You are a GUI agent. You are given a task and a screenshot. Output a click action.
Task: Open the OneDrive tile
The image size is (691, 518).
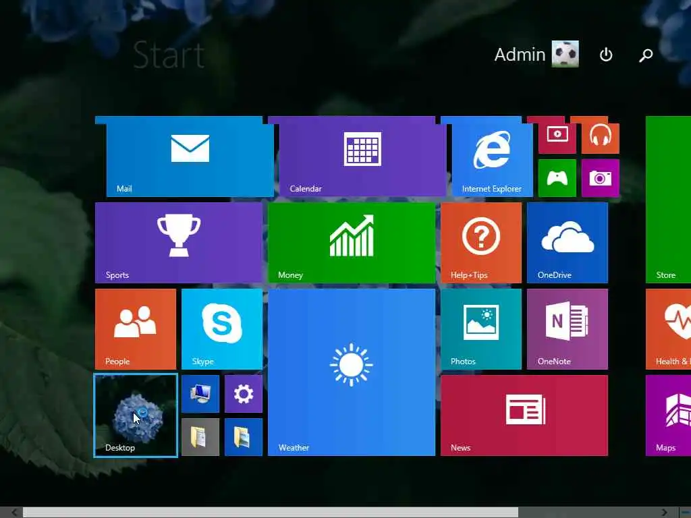click(567, 243)
